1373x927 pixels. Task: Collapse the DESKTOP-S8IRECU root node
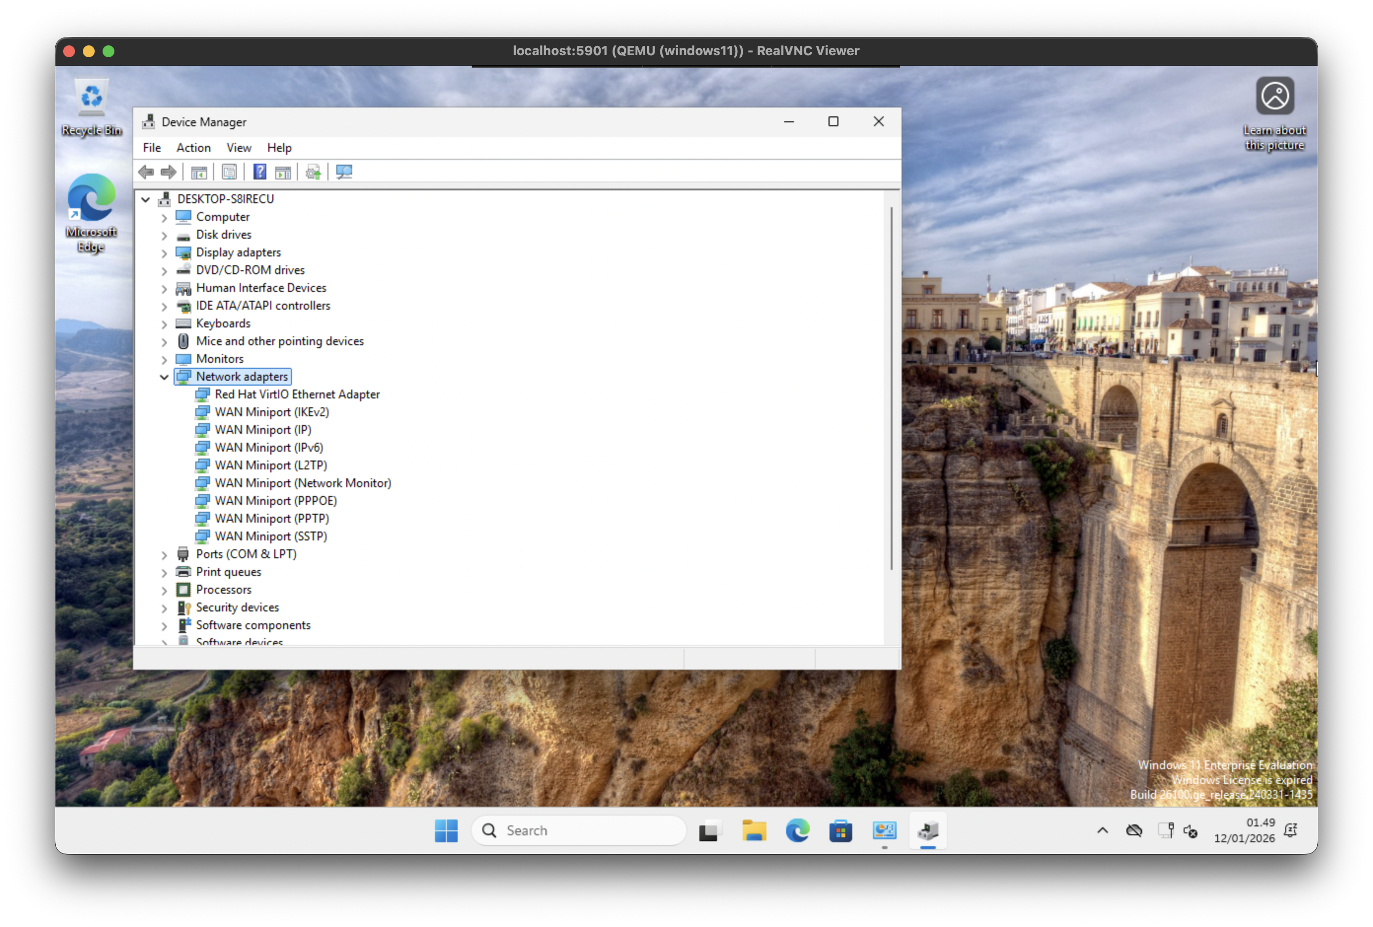pyautogui.click(x=145, y=199)
